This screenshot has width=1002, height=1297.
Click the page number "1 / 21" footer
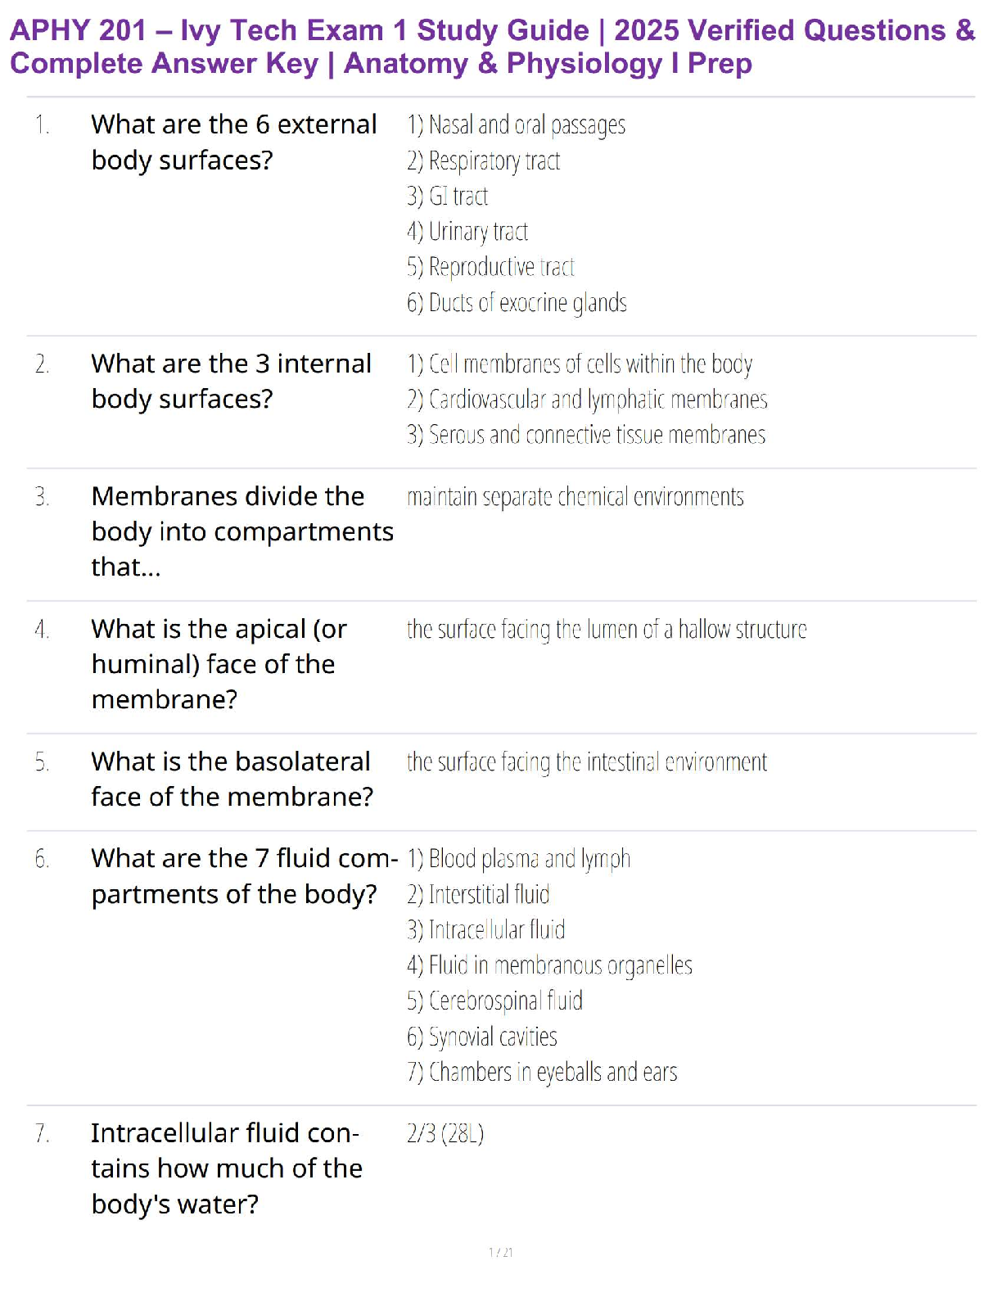pos(500,1252)
